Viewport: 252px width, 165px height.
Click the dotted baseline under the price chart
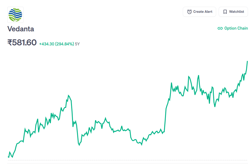[x=125, y=160]
